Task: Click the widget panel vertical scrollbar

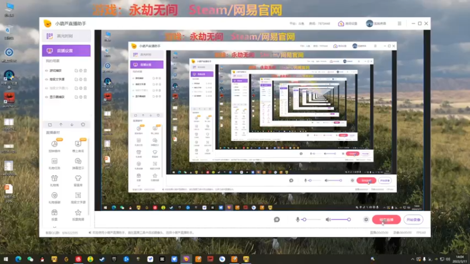Action: click(x=89, y=177)
